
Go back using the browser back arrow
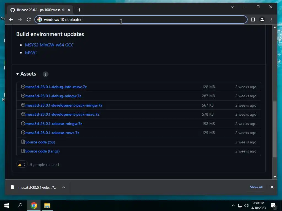click(x=11, y=20)
